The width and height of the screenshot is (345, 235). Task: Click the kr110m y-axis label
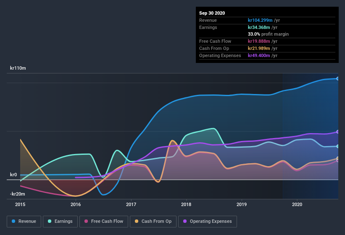(18, 68)
